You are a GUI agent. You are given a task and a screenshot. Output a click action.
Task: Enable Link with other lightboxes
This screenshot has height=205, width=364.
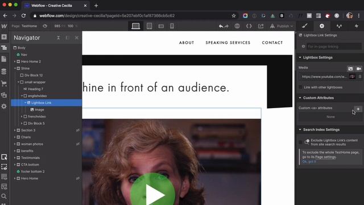(301, 87)
